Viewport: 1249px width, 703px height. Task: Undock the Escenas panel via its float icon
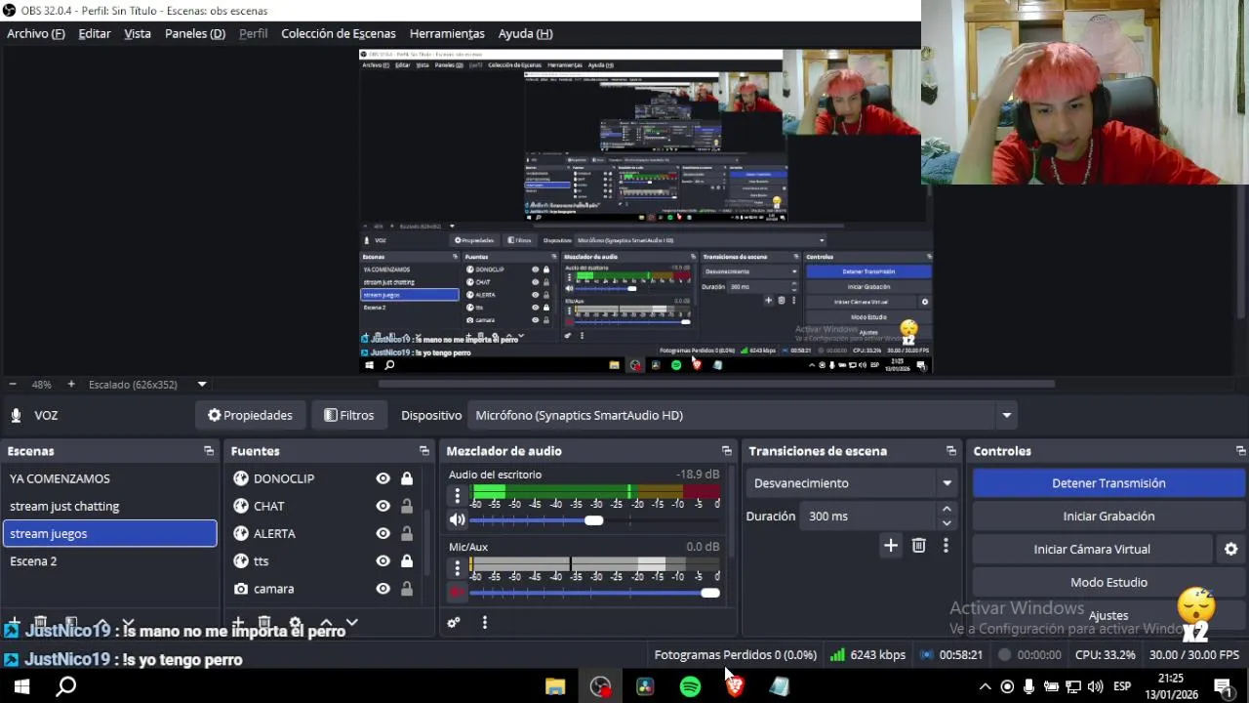[x=209, y=451]
